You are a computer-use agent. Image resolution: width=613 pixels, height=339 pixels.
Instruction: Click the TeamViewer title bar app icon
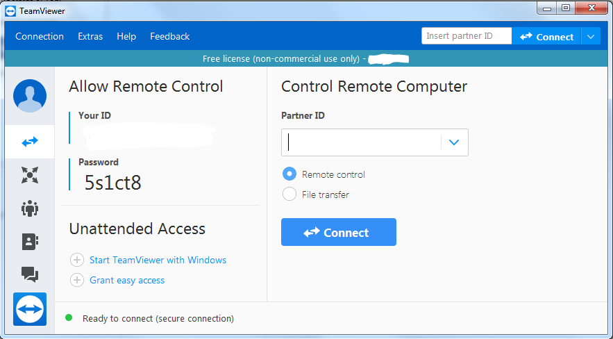10,11
